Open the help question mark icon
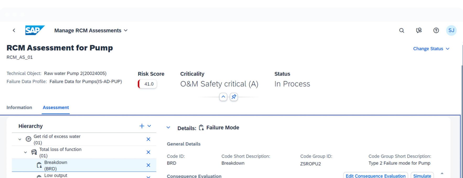This screenshot has height=178, width=463. coord(436,30)
